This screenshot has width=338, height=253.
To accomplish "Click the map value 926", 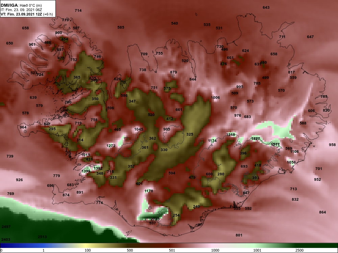I will coord(19,180).
